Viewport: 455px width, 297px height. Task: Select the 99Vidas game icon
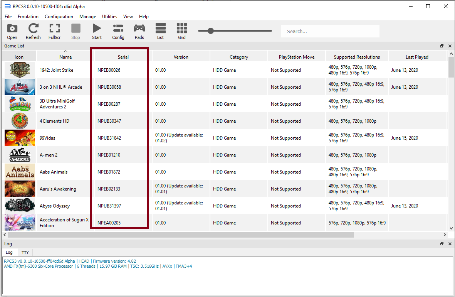(x=20, y=138)
